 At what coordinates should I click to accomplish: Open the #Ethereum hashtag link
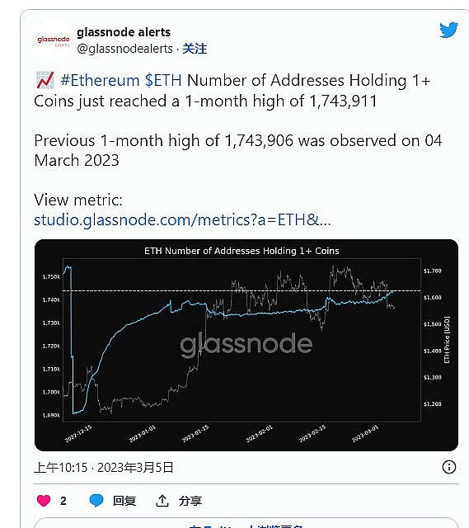click(100, 81)
